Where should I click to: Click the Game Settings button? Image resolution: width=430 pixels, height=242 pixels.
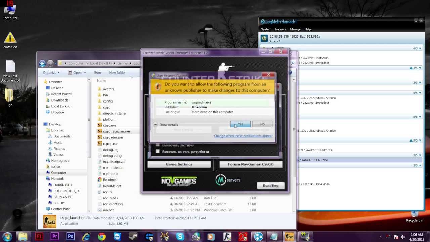click(179, 164)
